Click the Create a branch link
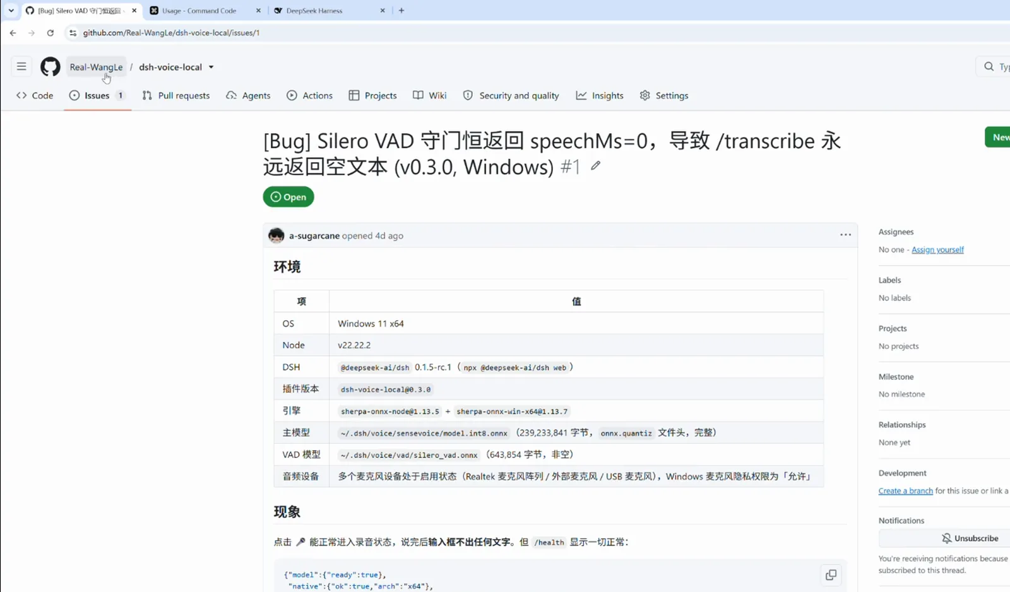Image resolution: width=1010 pixels, height=592 pixels. 905,491
